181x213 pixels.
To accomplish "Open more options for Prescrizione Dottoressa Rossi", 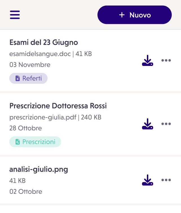I will (x=166, y=124).
